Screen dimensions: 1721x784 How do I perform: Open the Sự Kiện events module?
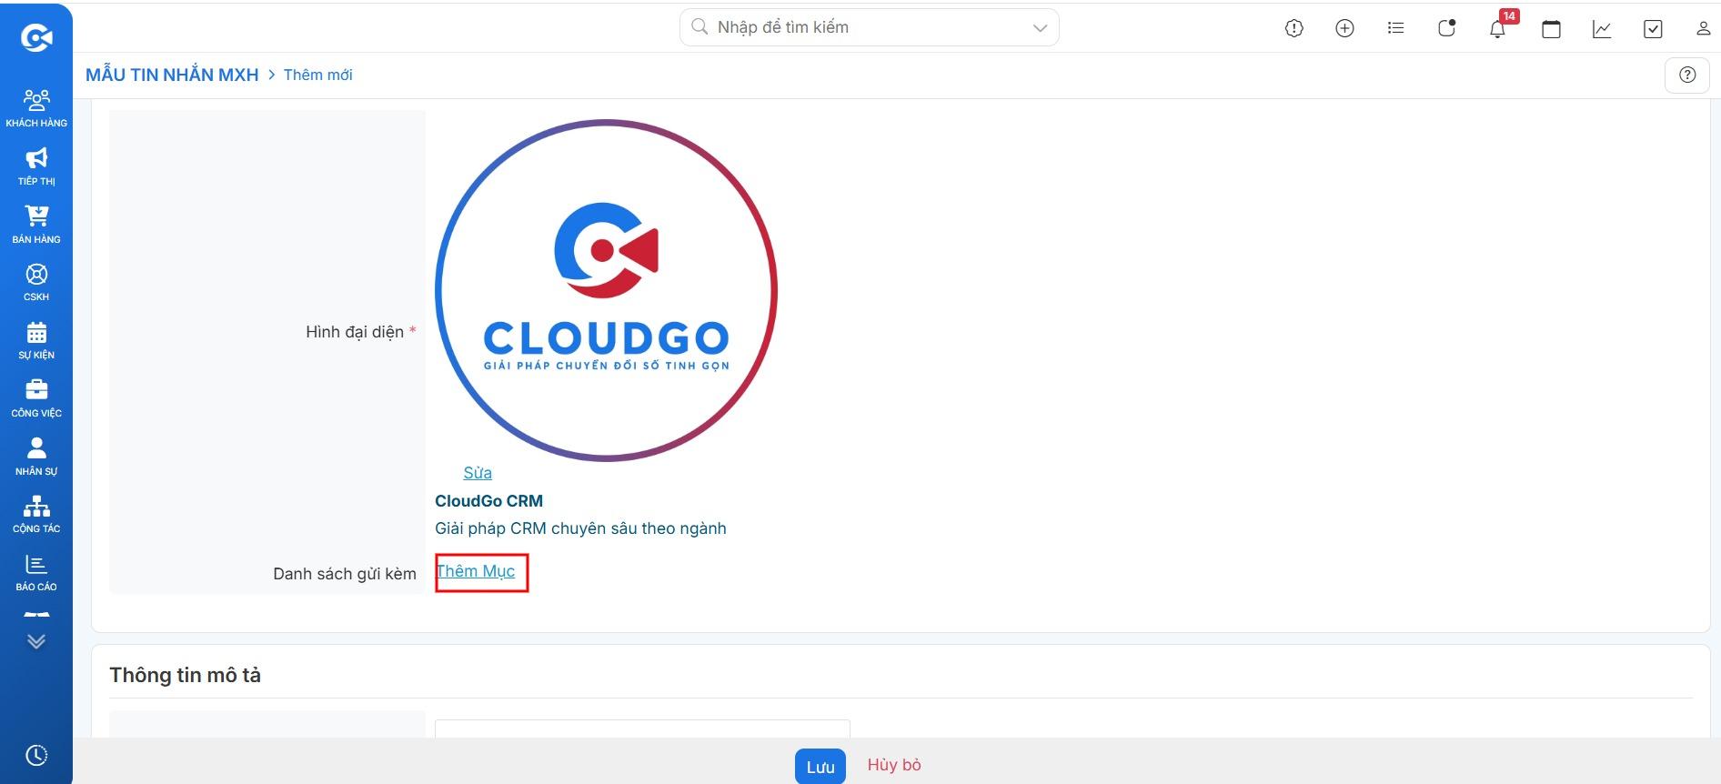point(36,340)
